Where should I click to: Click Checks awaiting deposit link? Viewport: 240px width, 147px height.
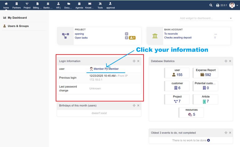pos(178,38)
